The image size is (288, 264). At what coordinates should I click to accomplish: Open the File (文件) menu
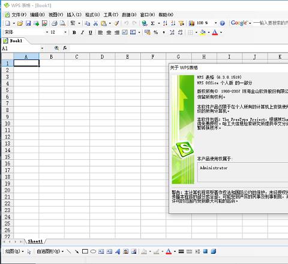pyautogui.click(x=19, y=15)
